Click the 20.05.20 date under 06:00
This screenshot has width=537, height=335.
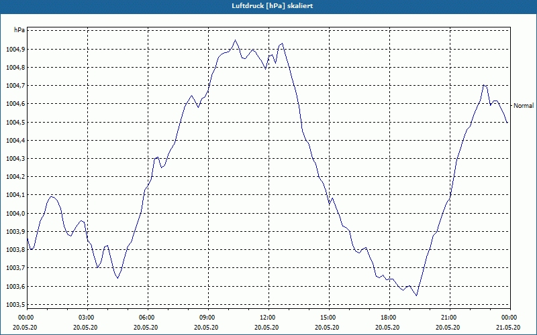coord(146,327)
